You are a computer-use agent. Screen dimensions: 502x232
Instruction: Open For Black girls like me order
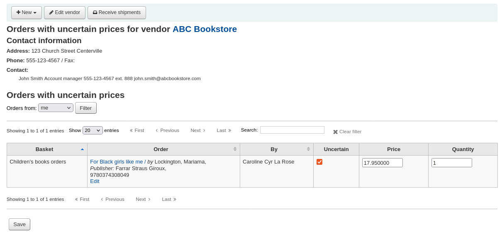tap(116, 162)
